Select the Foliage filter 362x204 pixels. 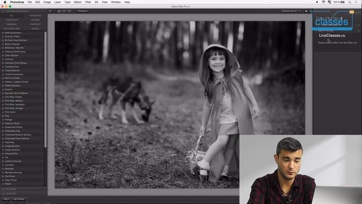(x=9, y=120)
